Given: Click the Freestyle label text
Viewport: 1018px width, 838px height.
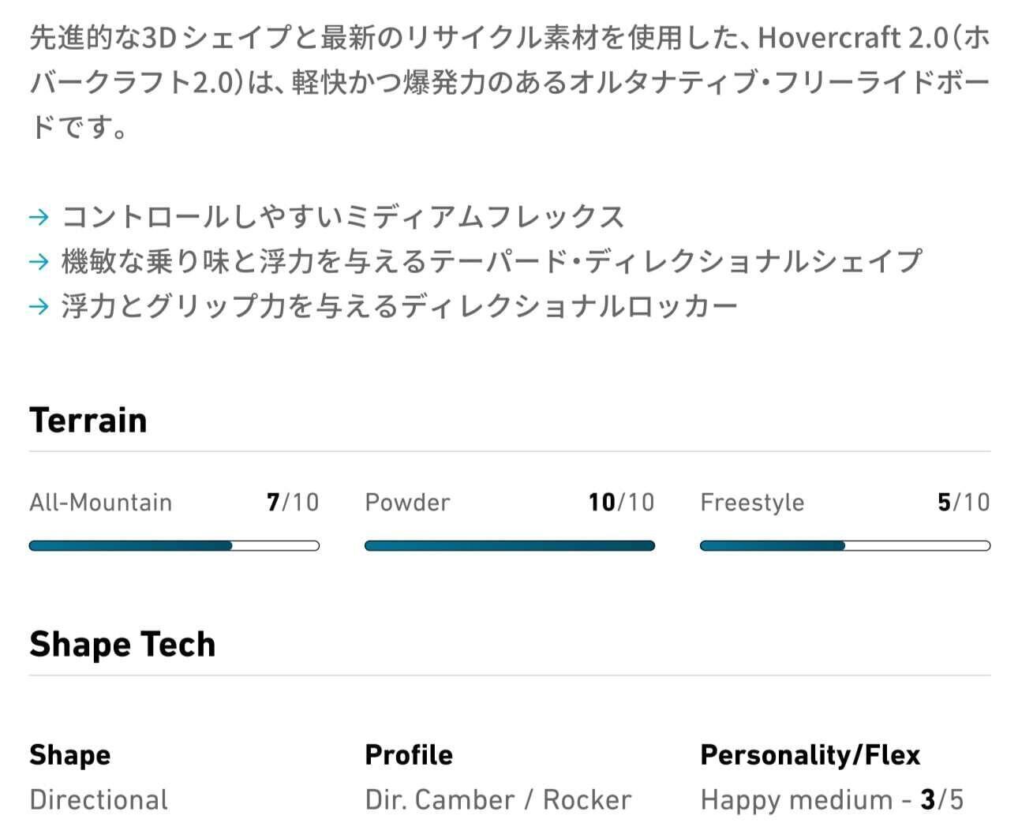Looking at the screenshot, I should pyautogui.click(x=752, y=503).
